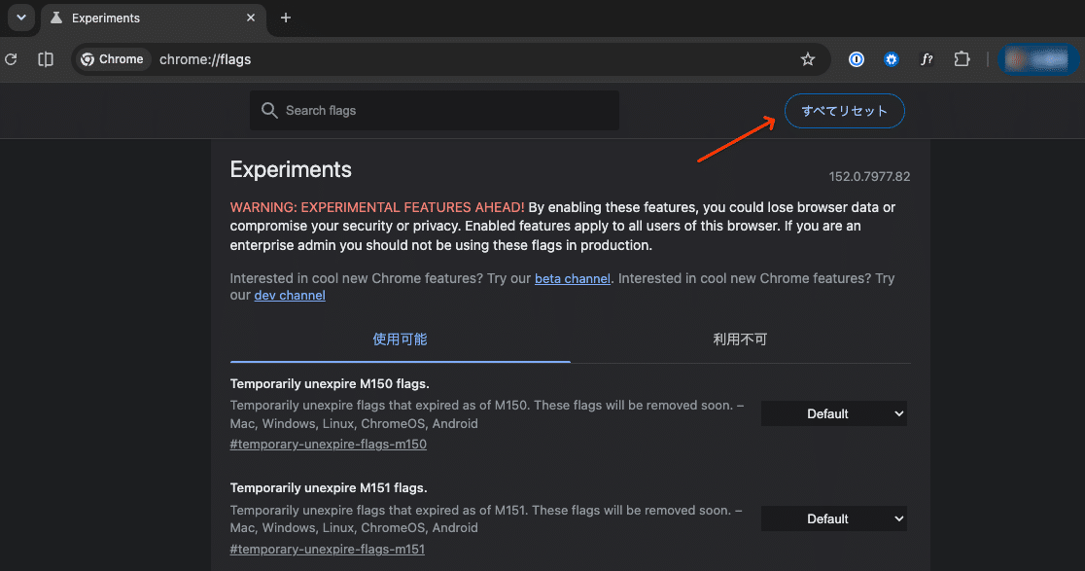Open a new tab with plus icon
The image size is (1085, 571).
286,18
